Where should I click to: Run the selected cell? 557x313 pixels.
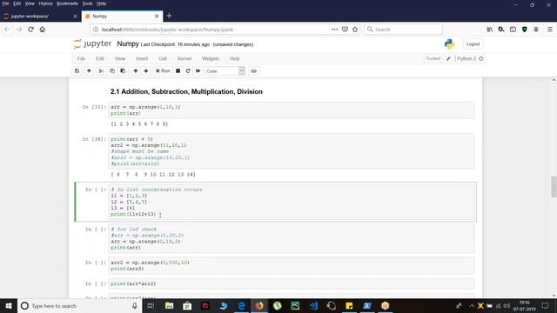(x=163, y=71)
